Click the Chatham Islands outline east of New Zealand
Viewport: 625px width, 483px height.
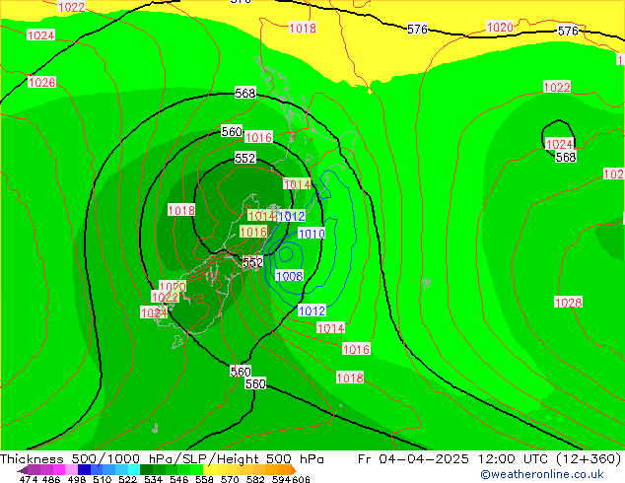[427, 283]
